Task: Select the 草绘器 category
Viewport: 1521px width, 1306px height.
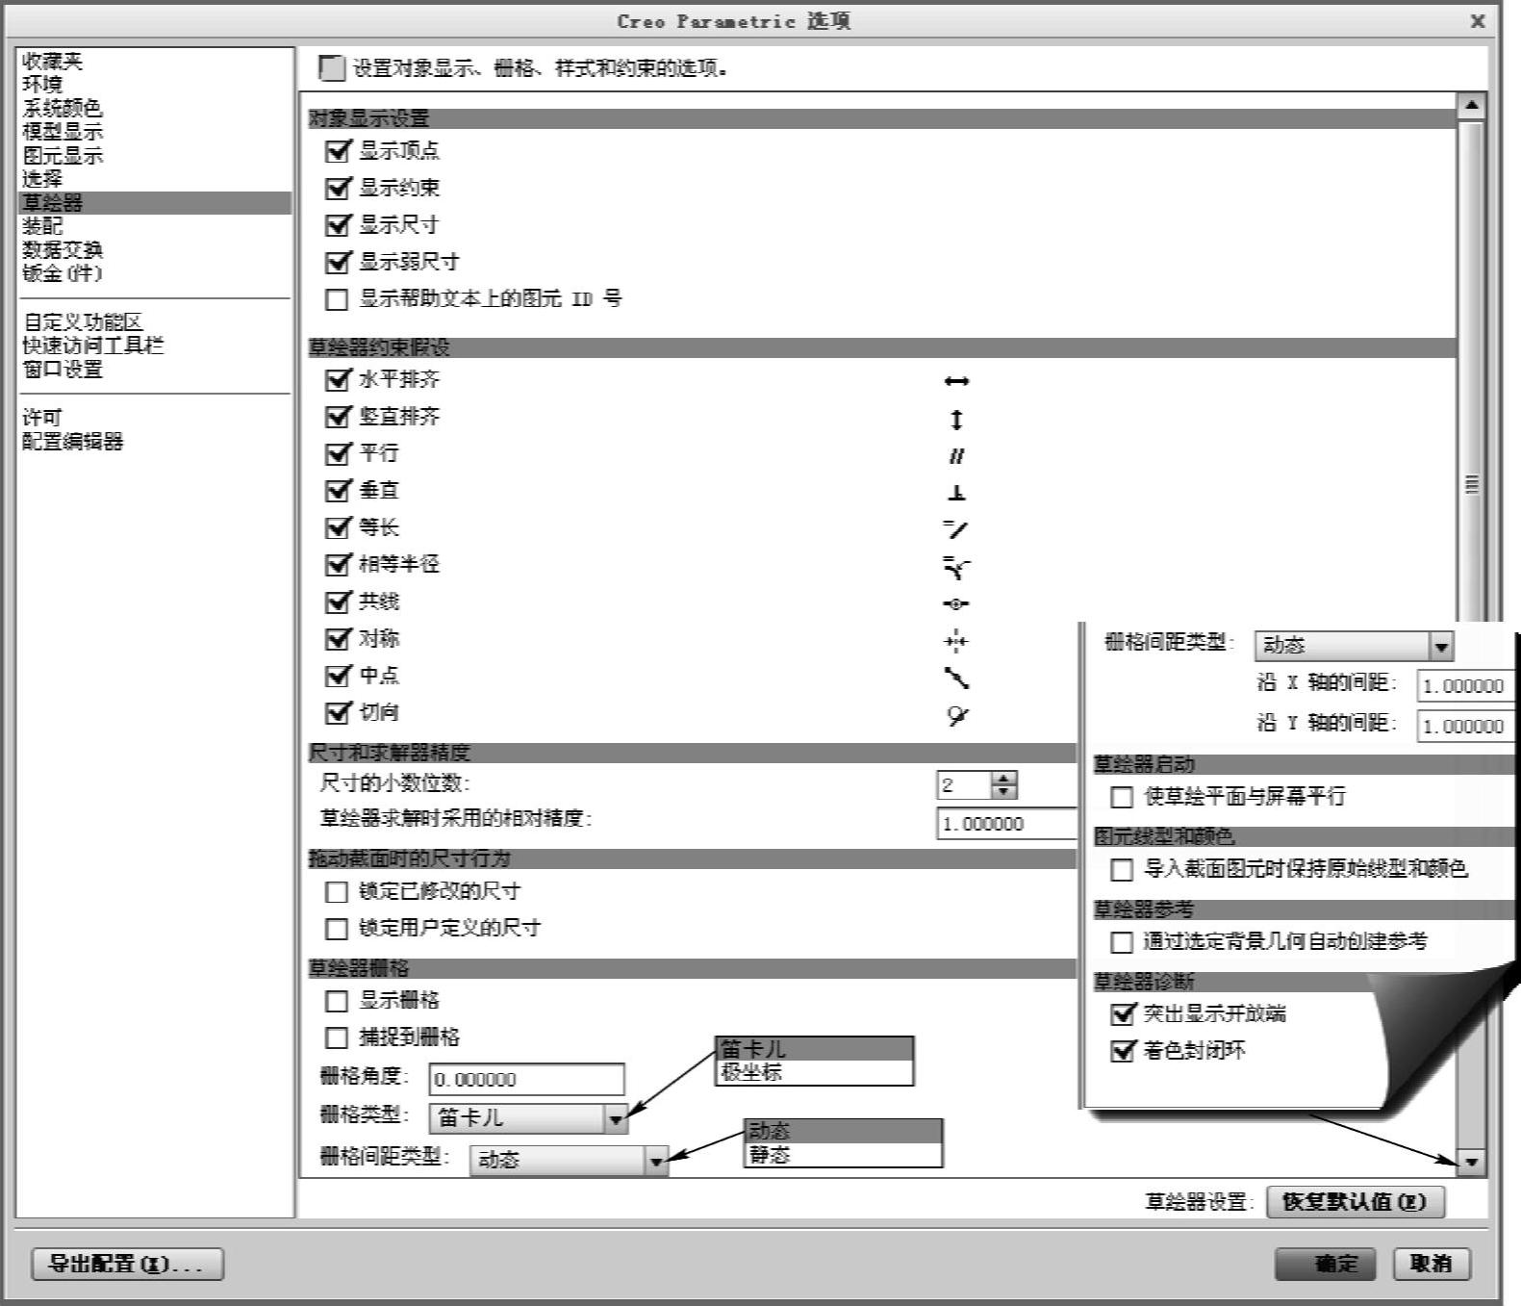Action: 155,202
